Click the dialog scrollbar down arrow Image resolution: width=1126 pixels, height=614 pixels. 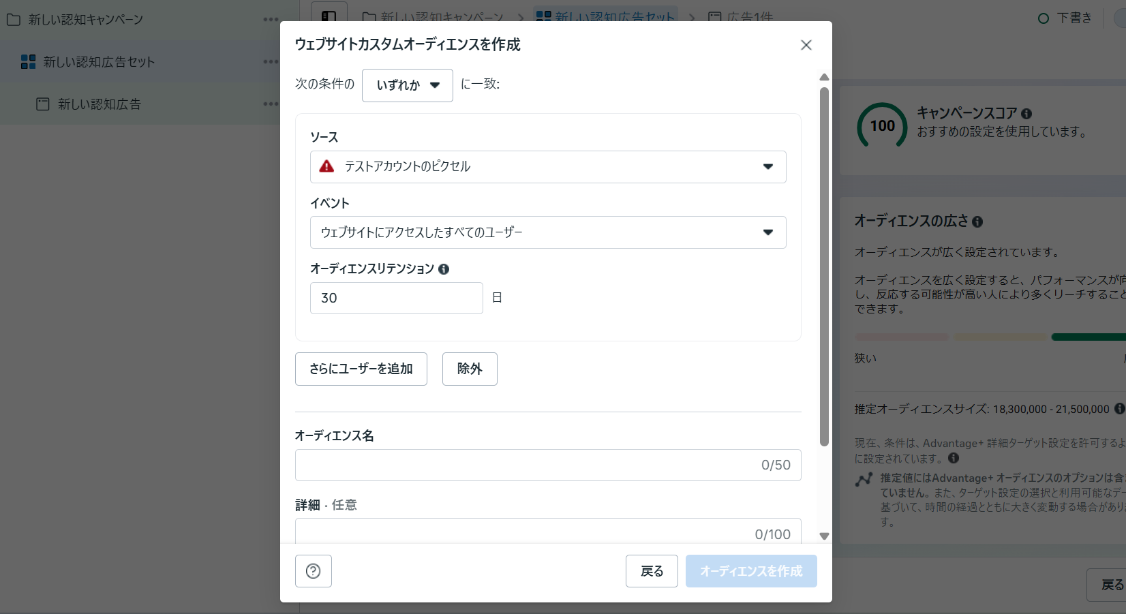pyautogui.click(x=824, y=536)
